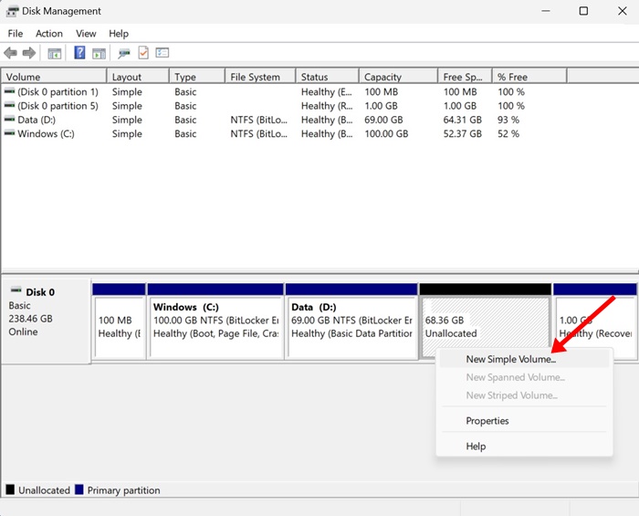This screenshot has width=639, height=516.
Task: Click the 93 % free cell
Action: 508,120
